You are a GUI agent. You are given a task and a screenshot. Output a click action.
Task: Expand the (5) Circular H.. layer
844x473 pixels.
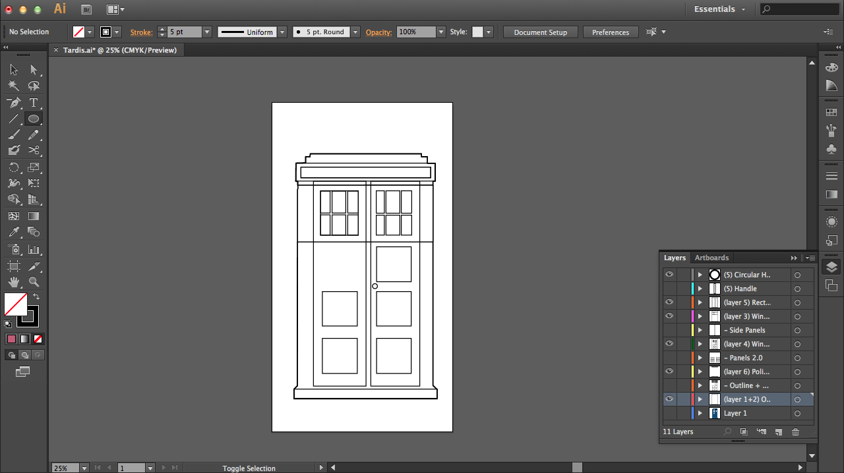[x=700, y=275]
